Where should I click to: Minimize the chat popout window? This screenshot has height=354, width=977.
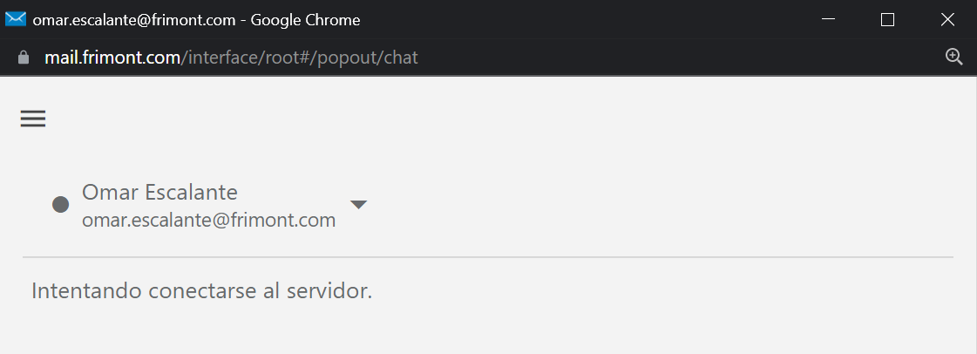click(x=829, y=19)
